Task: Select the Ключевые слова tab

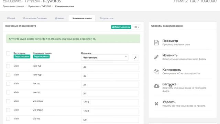Action: (82, 18)
